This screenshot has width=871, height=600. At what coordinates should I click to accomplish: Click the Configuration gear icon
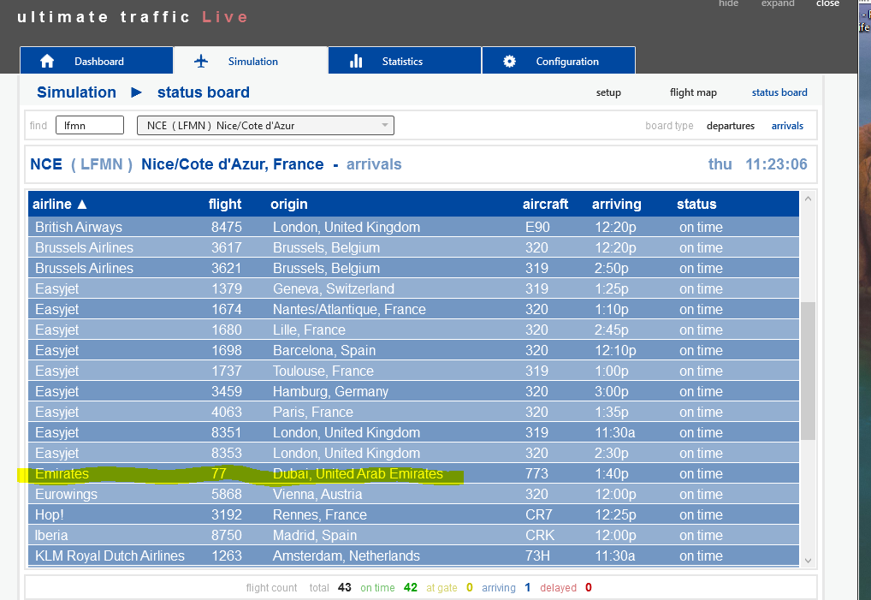pyautogui.click(x=509, y=61)
